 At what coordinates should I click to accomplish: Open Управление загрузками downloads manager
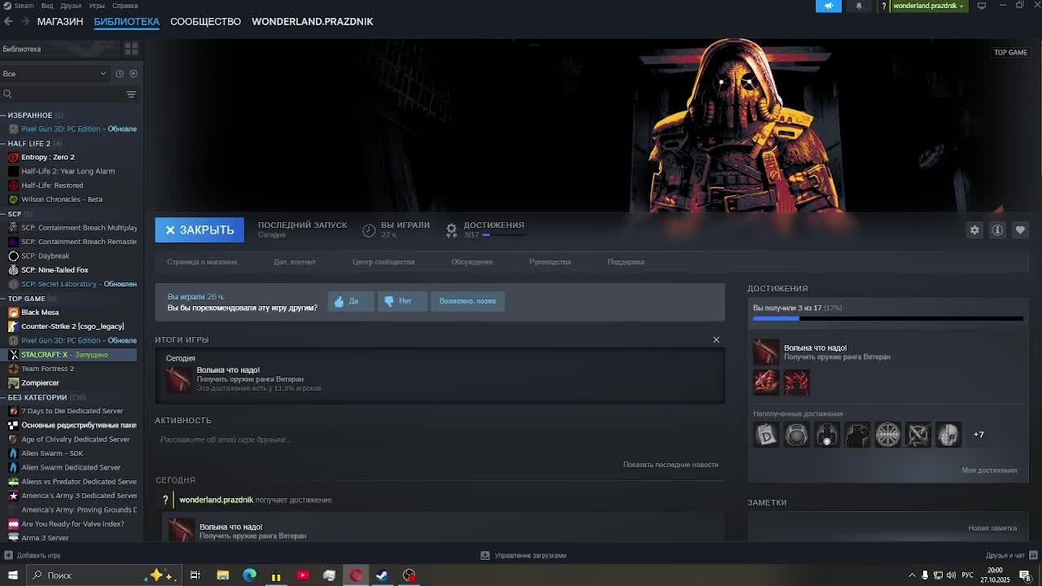pos(523,556)
